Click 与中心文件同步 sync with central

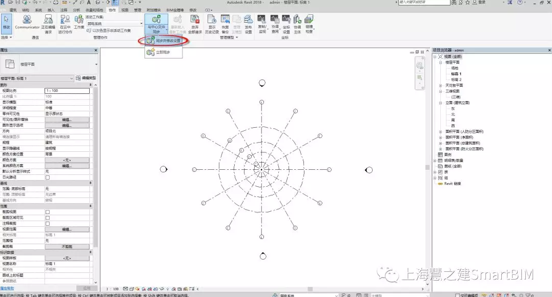[156, 24]
